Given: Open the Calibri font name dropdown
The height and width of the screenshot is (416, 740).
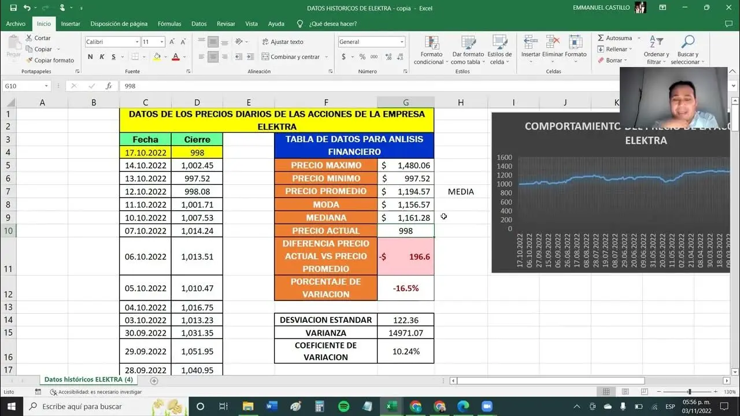Looking at the screenshot, I should click(x=137, y=42).
